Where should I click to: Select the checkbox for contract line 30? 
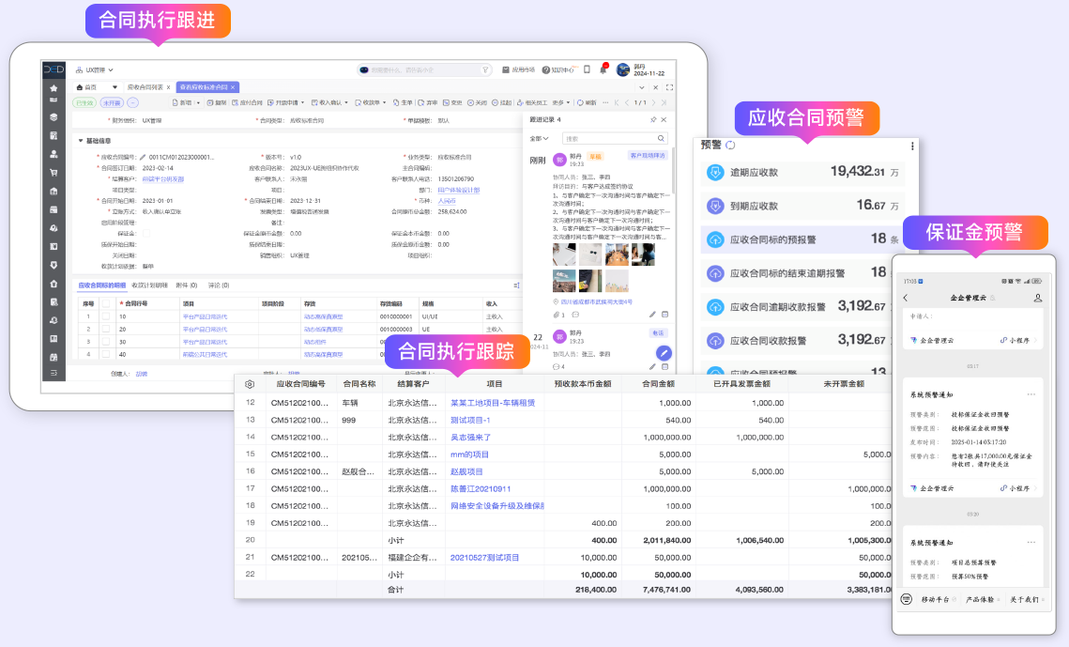click(x=106, y=342)
